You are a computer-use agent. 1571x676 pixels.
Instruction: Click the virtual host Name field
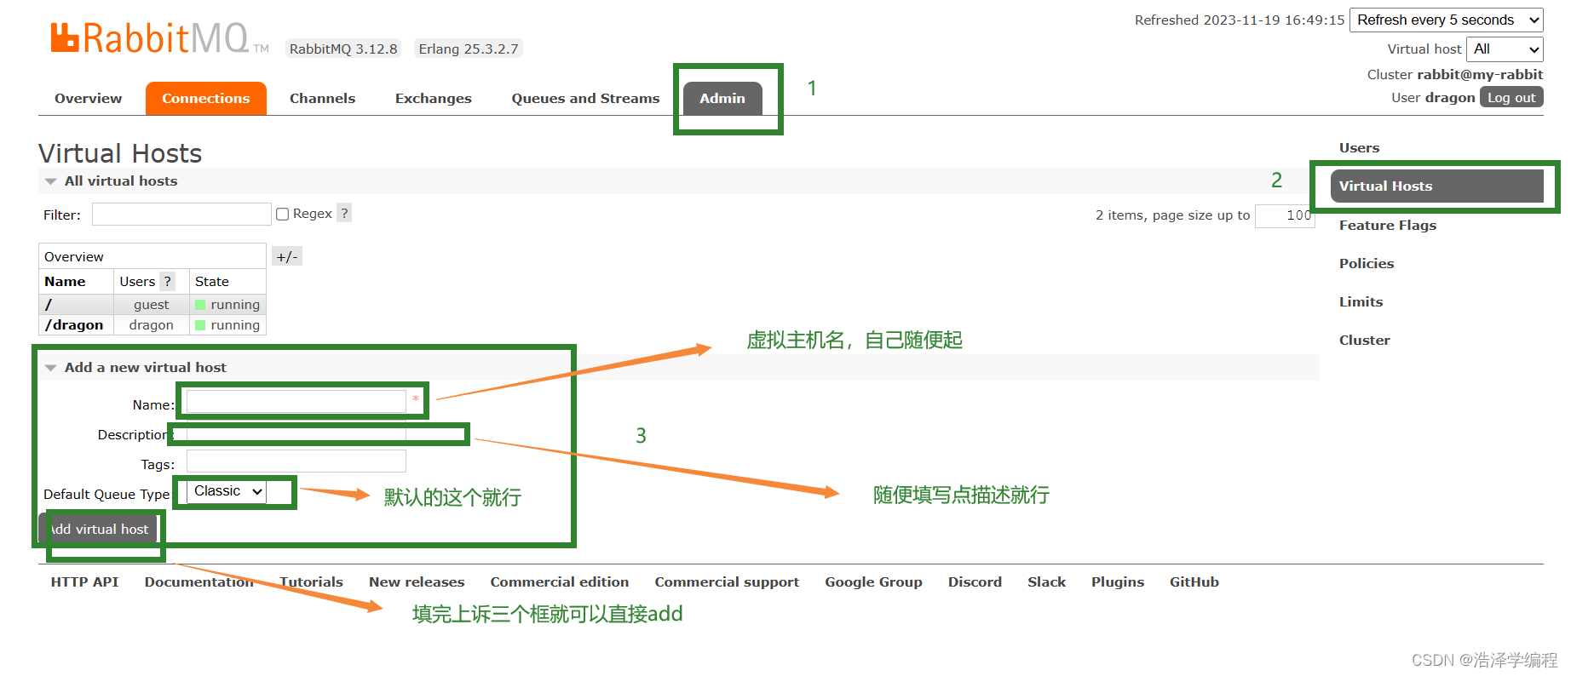(x=296, y=401)
